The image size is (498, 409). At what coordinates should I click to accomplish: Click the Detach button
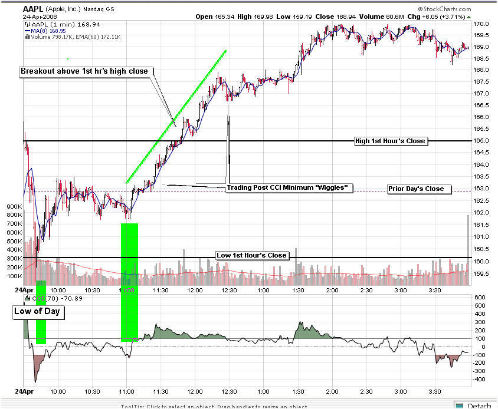[x=475, y=405]
